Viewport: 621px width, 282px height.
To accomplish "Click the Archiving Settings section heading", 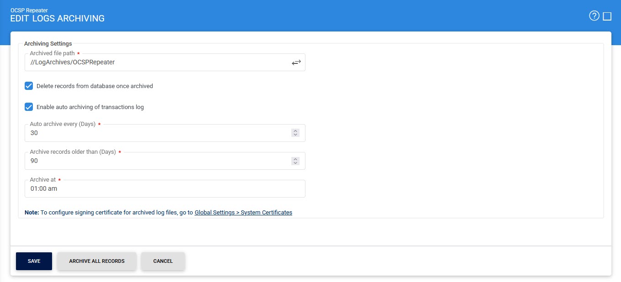I will (x=48, y=44).
